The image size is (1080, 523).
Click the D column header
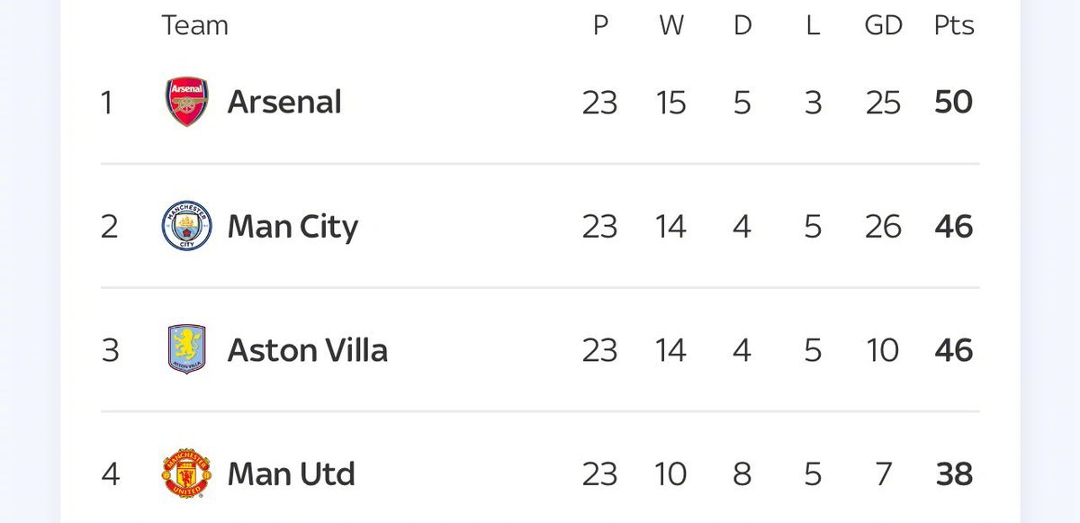click(x=742, y=25)
